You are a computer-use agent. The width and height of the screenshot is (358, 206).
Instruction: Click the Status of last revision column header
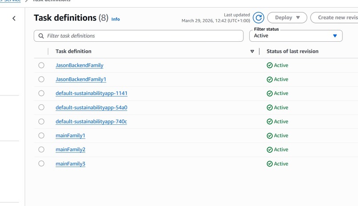point(292,51)
